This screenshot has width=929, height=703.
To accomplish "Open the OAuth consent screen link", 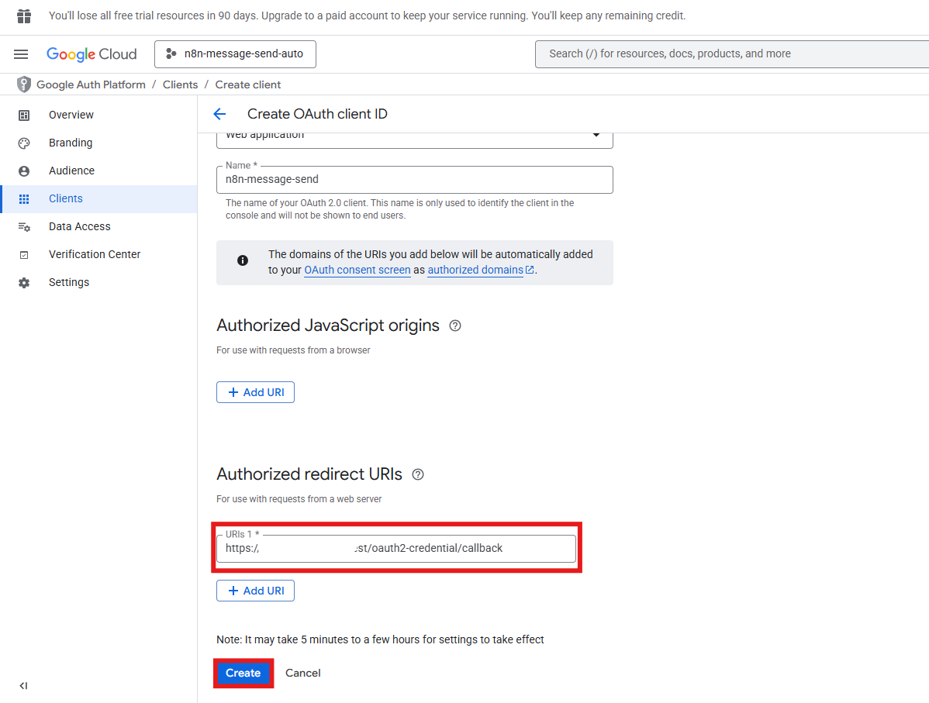I will [x=357, y=270].
